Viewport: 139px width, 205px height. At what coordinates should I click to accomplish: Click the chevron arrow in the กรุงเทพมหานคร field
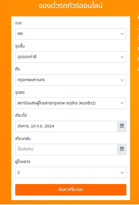coord(122,80)
